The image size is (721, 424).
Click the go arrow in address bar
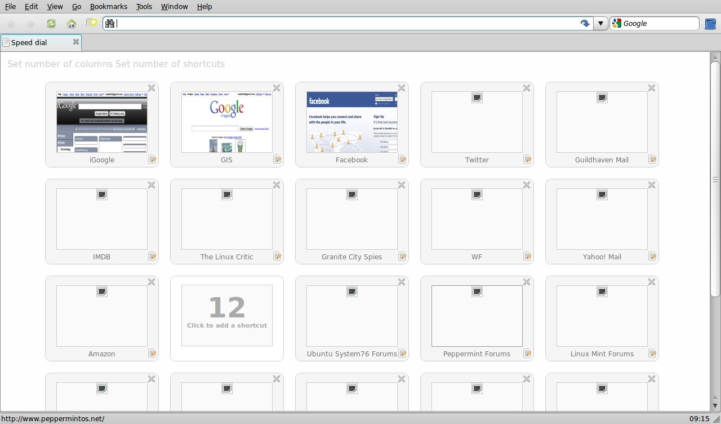[x=585, y=24]
